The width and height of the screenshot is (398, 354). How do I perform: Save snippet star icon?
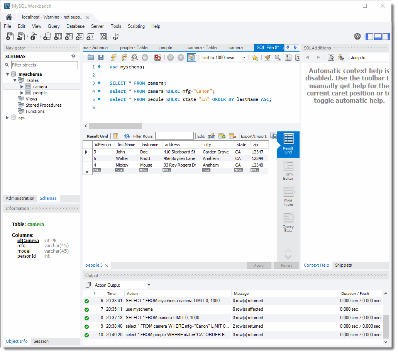(x=255, y=58)
